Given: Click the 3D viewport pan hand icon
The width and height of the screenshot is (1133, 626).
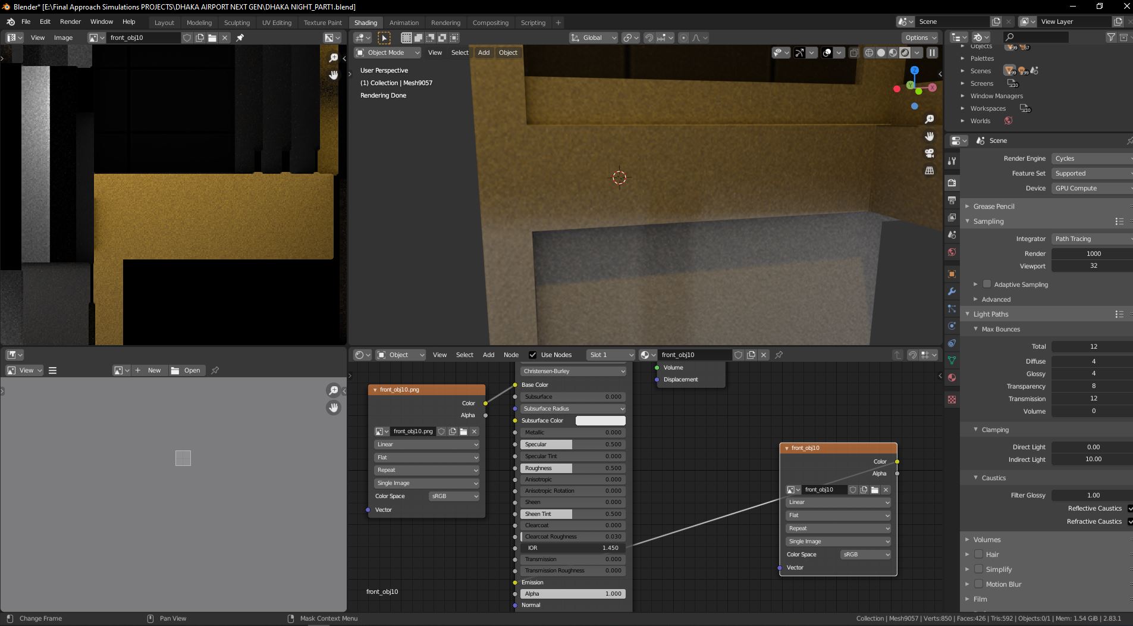Looking at the screenshot, I should pyautogui.click(x=930, y=136).
